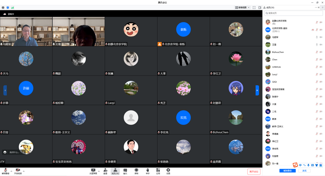Open the 聊天 (Chat) panel
Image resolution: width=325 pixels, height=176 pixels.
pyautogui.click(x=125, y=171)
